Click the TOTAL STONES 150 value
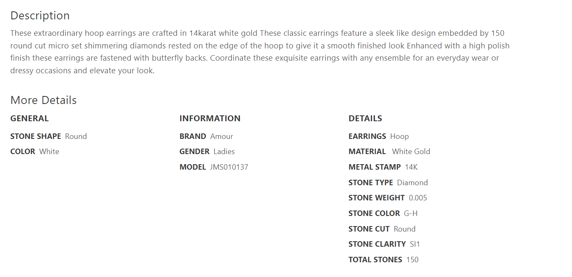 pos(412,260)
